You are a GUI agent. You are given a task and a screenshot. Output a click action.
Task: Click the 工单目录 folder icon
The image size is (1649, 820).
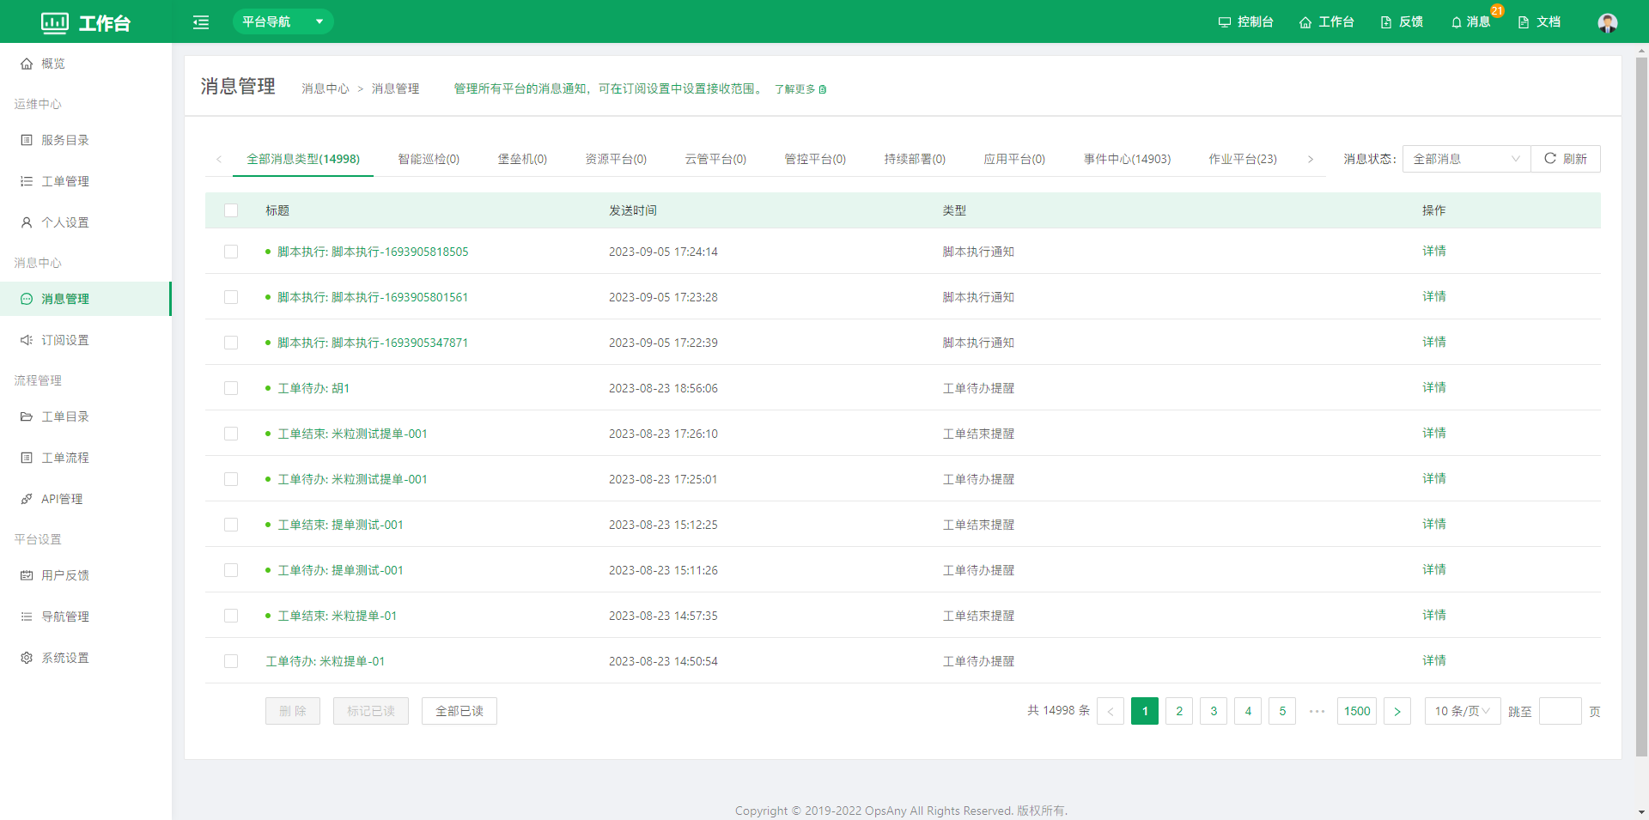(x=27, y=416)
